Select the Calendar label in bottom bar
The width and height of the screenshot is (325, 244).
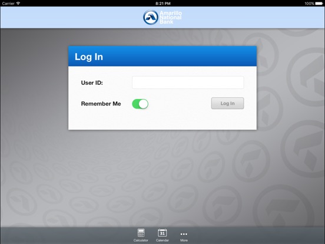point(162,240)
